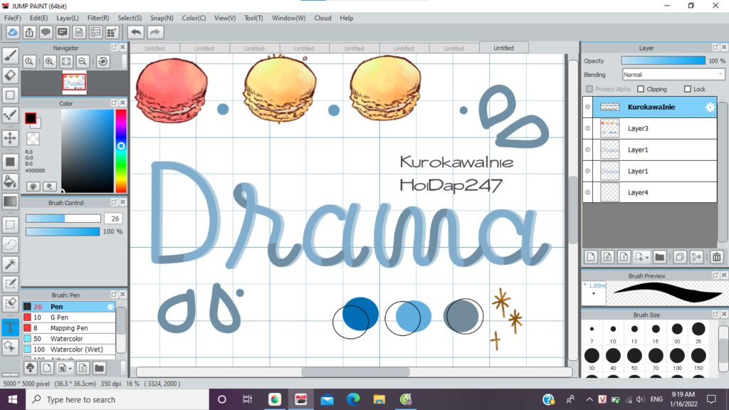Viewport: 729px width, 410px height.
Task: Select the Shape fill rectangle tool
Action: pyautogui.click(x=10, y=162)
